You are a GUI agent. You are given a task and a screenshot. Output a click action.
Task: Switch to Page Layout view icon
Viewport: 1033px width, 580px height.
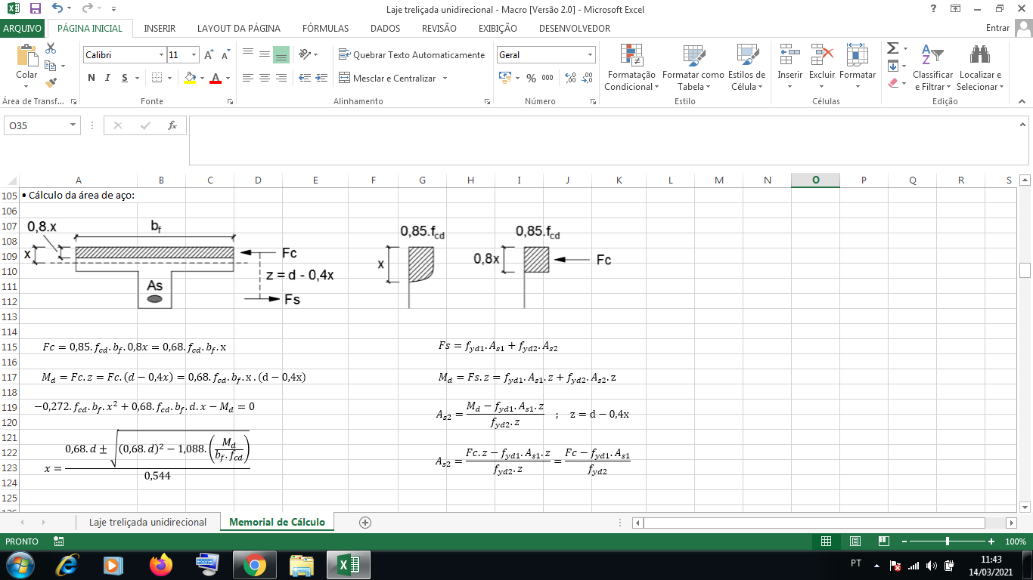point(855,541)
